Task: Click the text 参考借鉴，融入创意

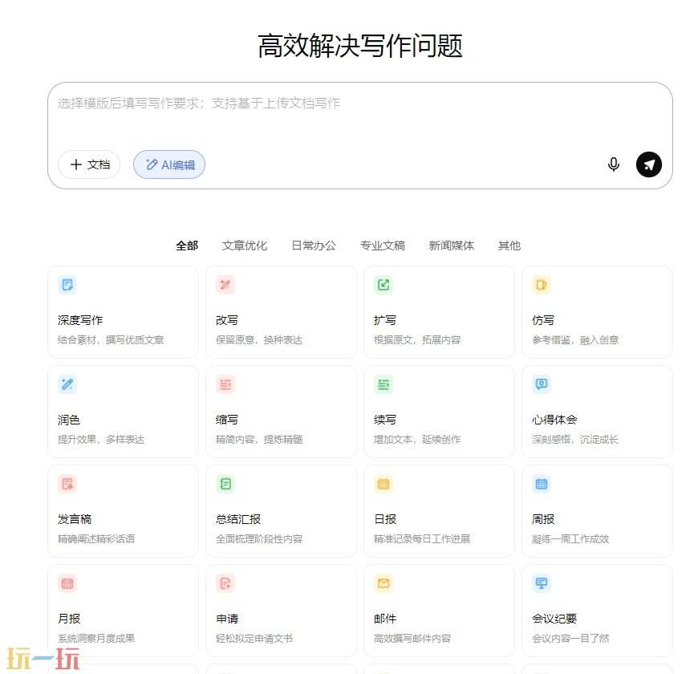Action: (575, 340)
